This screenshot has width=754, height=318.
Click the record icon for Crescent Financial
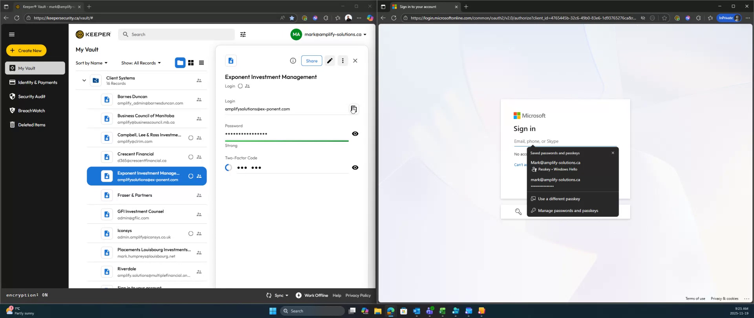click(x=107, y=157)
